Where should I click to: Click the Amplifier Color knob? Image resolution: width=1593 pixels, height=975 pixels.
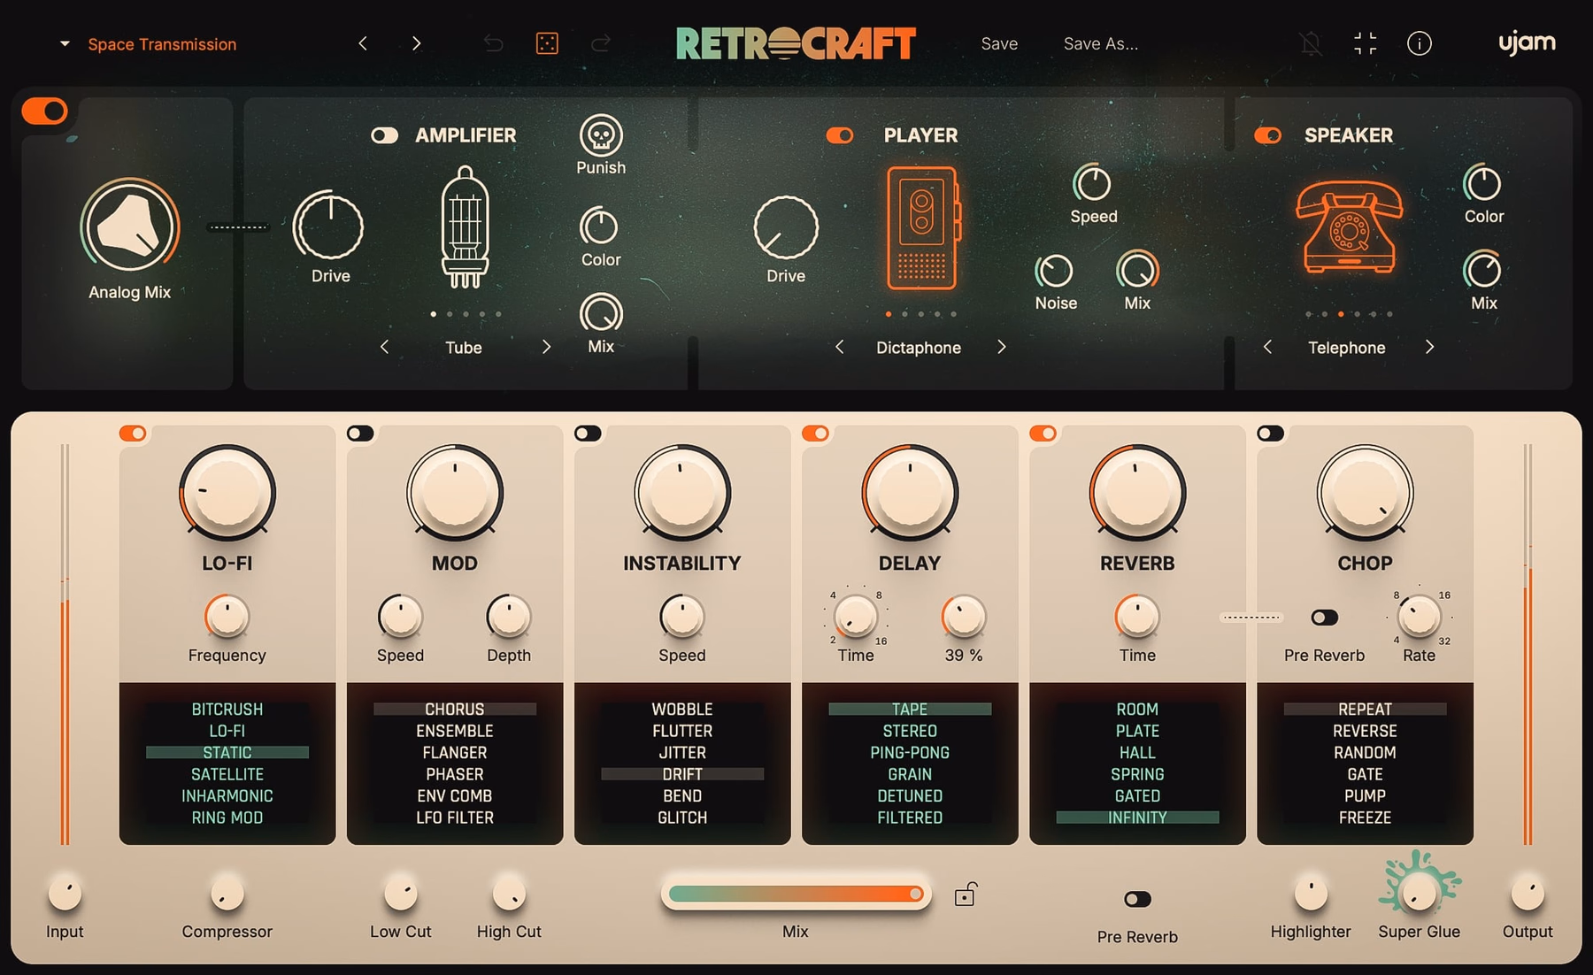[x=599, y=226]
